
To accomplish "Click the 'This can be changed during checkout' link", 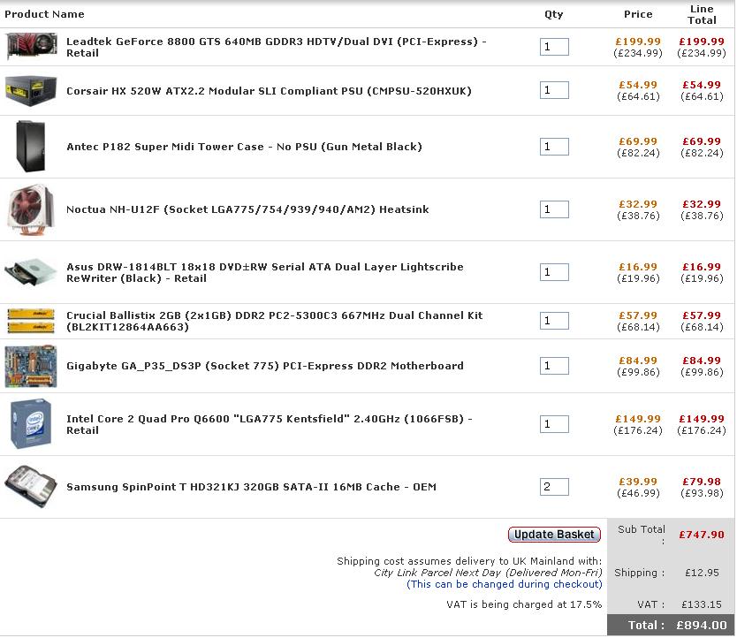I will pyautogui.click(x=504, y=584).
